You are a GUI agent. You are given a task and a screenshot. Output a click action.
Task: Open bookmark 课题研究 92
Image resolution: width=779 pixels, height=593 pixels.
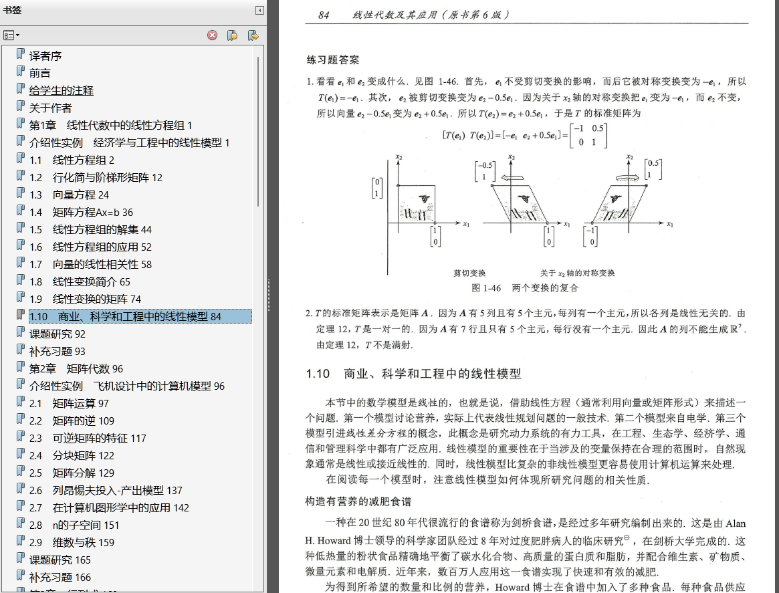pos(57,334)
